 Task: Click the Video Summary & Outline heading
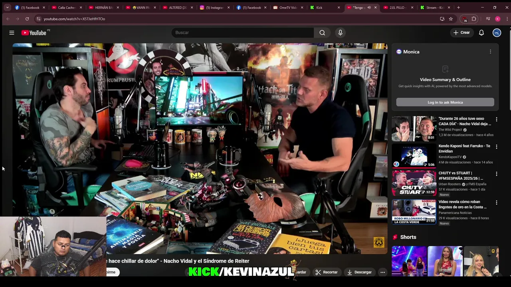click(x=445, y=80)
